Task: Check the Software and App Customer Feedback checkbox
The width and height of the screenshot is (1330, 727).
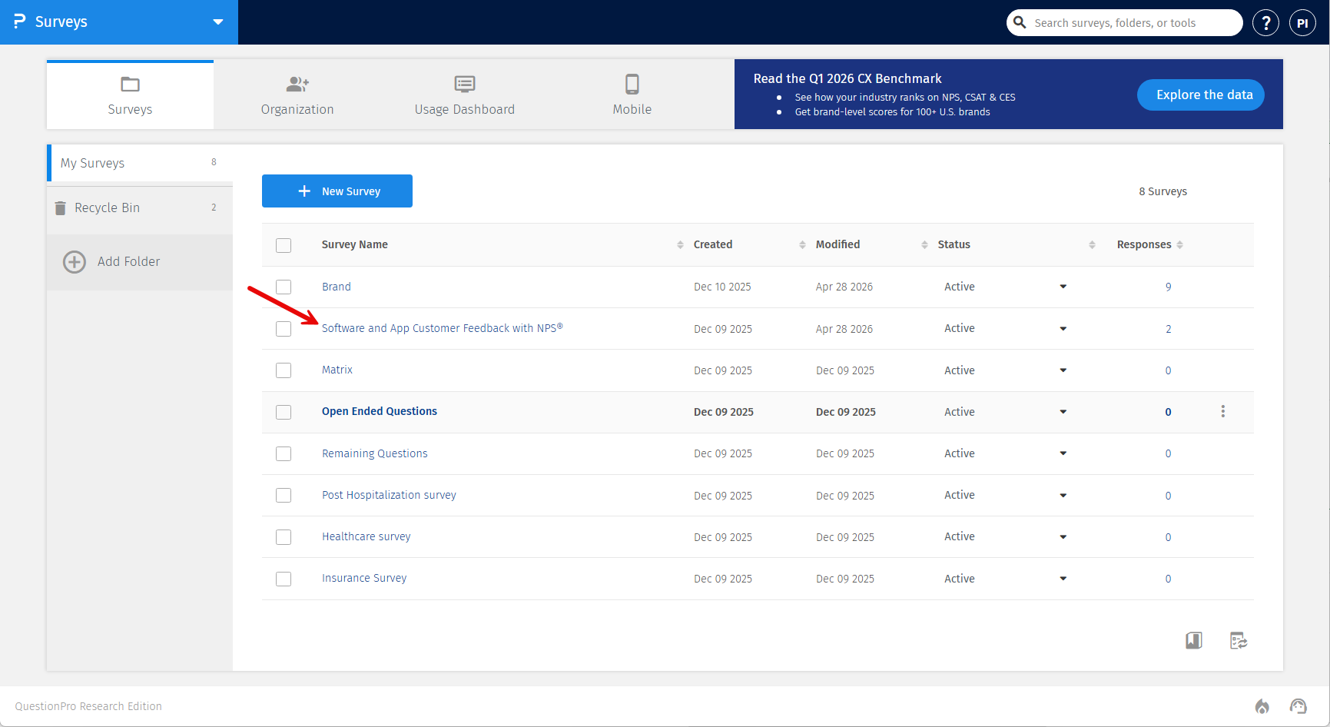Action: 284,329
